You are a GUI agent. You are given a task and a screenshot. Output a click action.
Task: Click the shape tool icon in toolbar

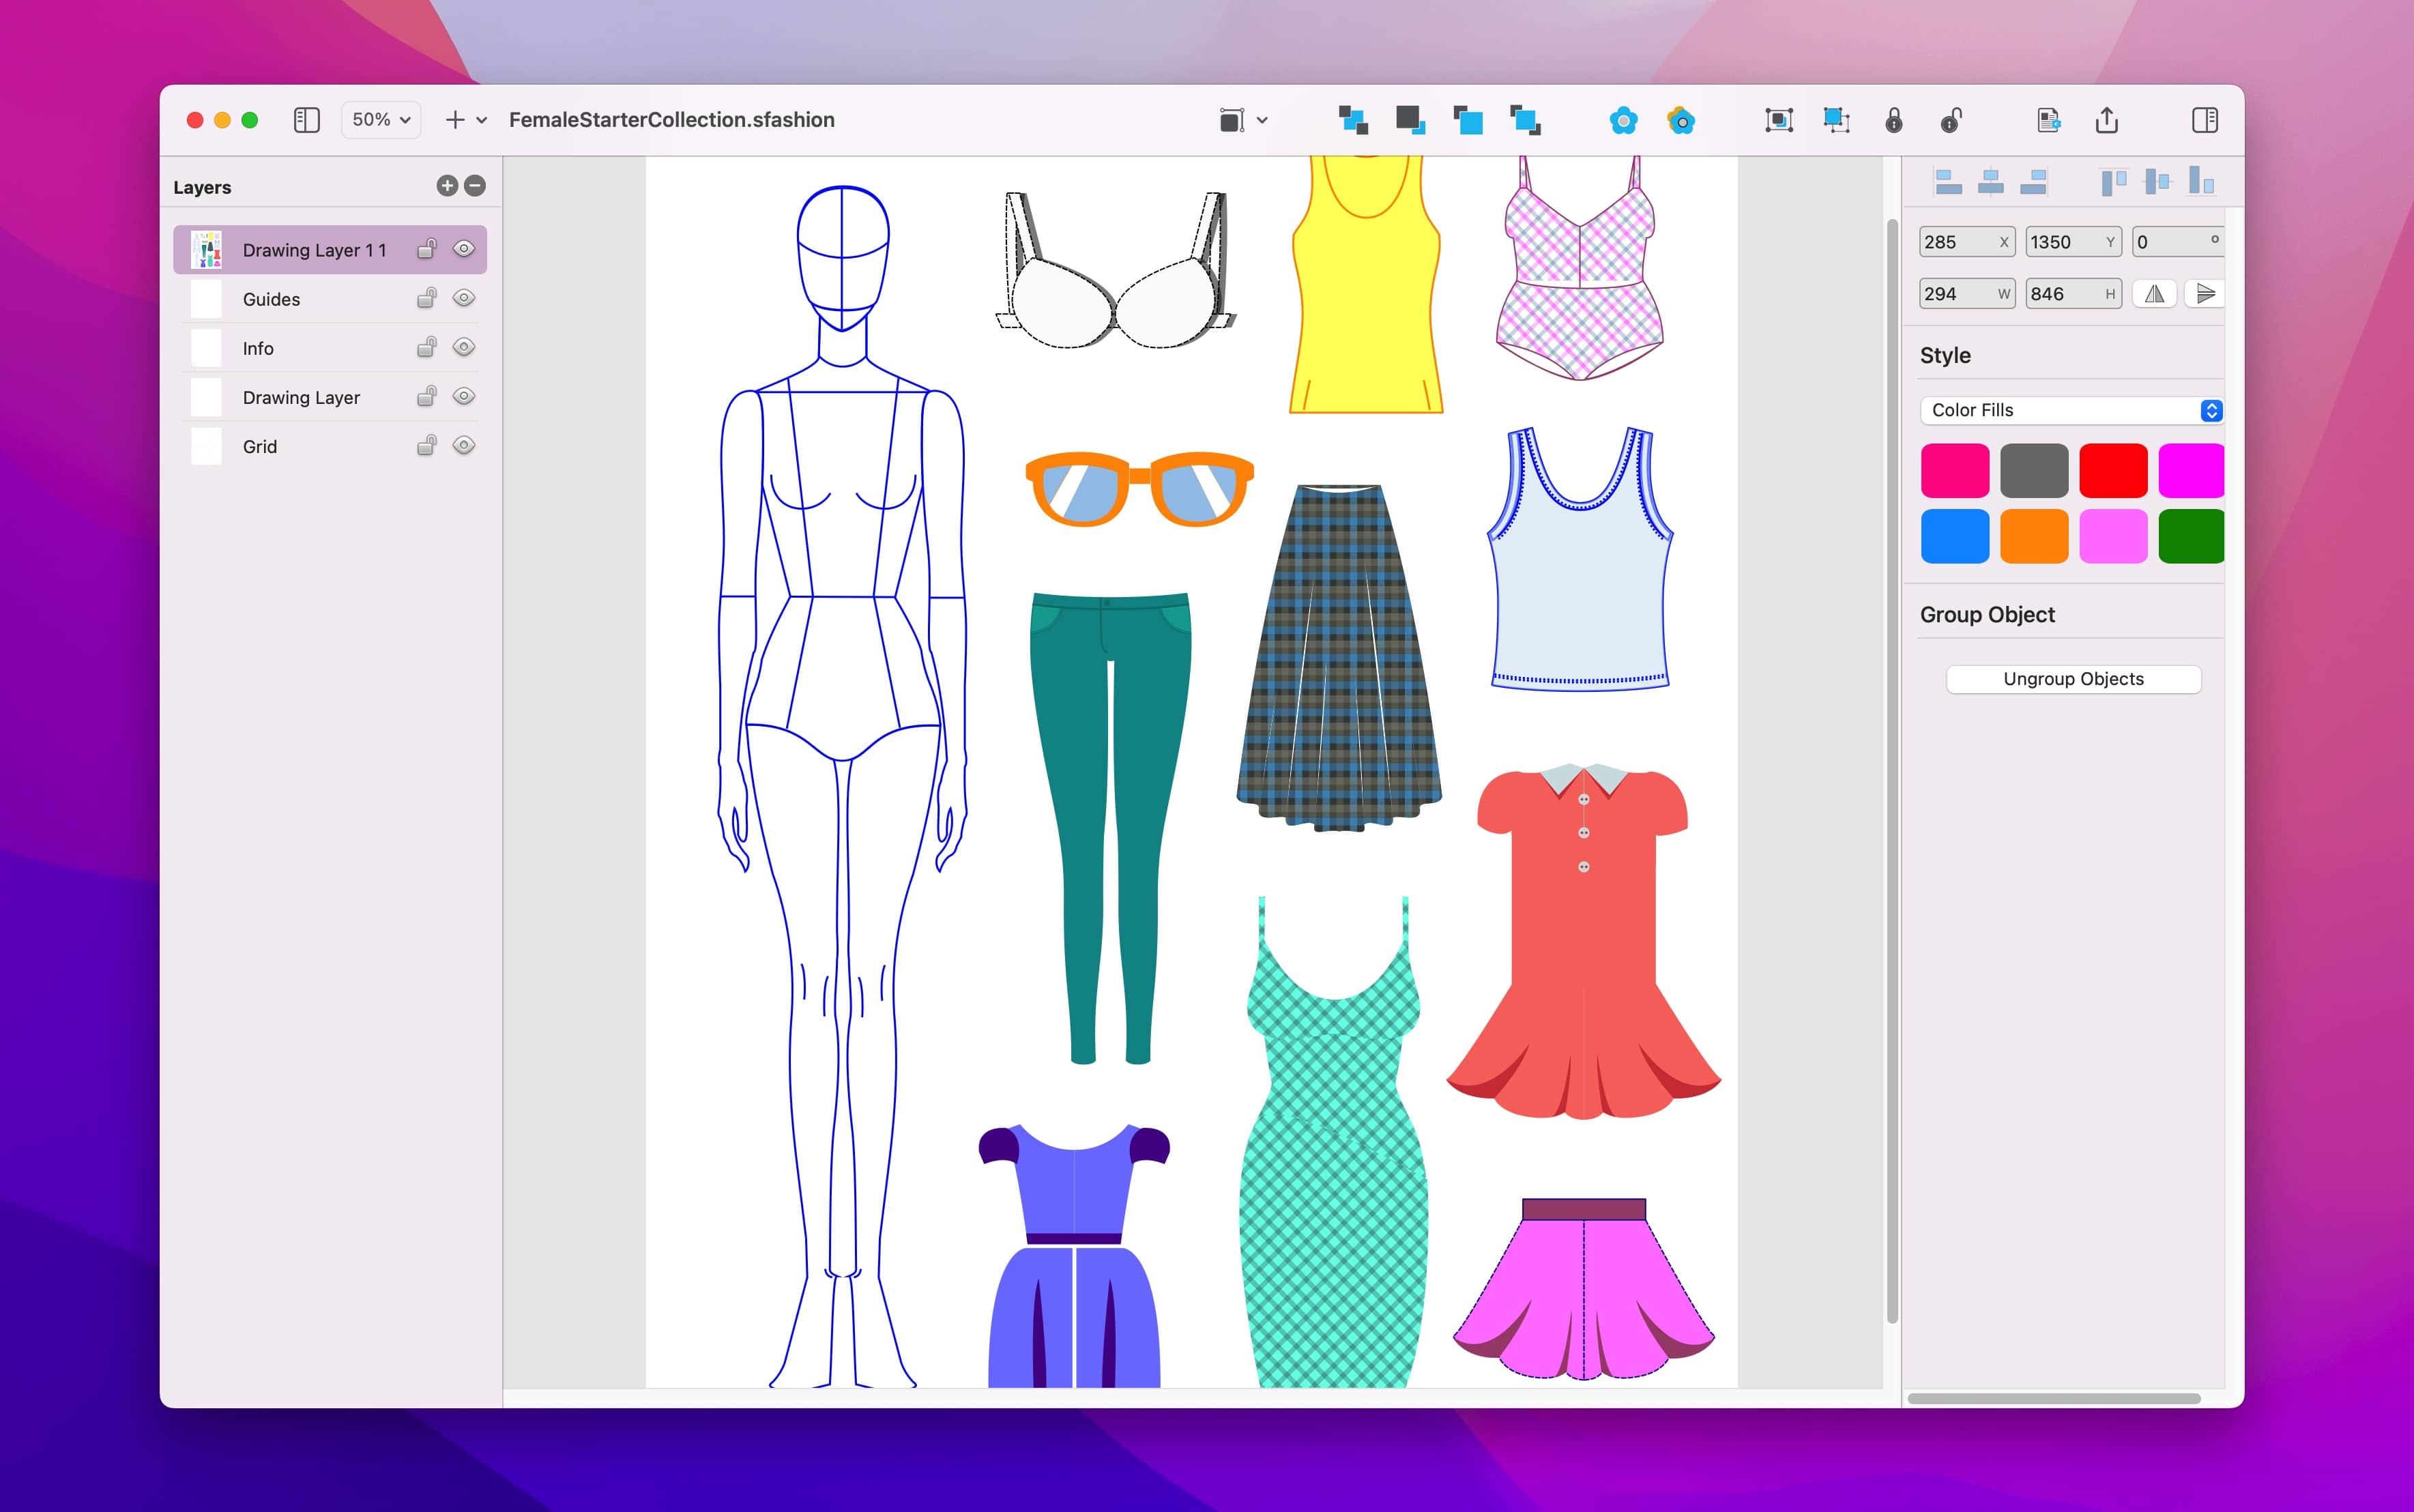click(1231, 121)
